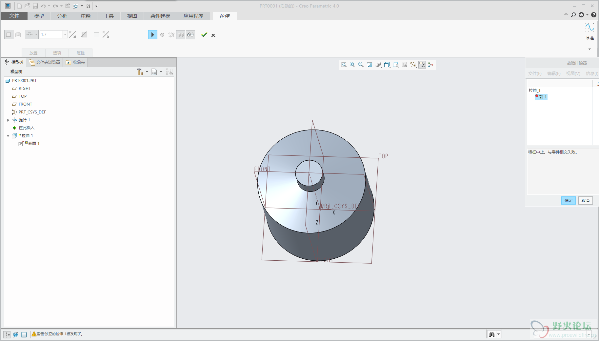This screenshot has height=341, width=599.
Task: Switch to the 分析 ribbon tab
Action: (62, 16)
